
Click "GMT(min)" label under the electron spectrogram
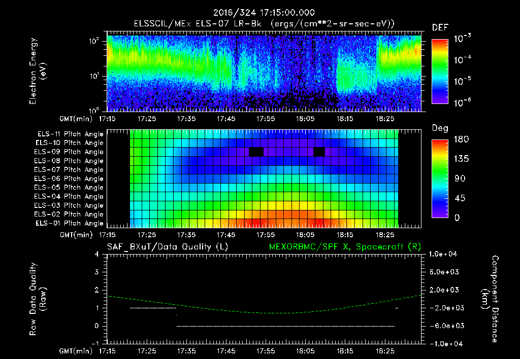pos(76,119)
